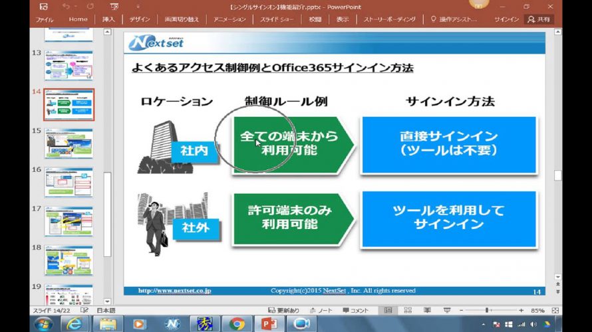This screenshot has height=332, width=592.
Task: Select the 許可端末のみ利用可能 green arrow shape
Action: click(x=293, y=218)
